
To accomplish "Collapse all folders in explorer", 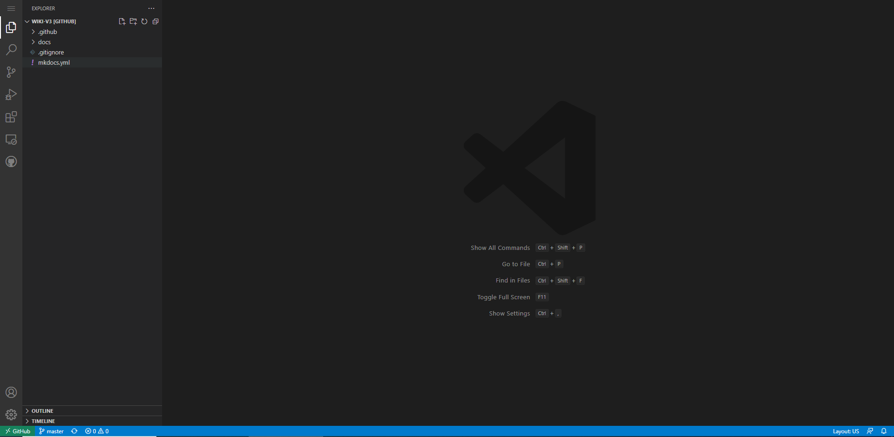I will tap(156, 21).
